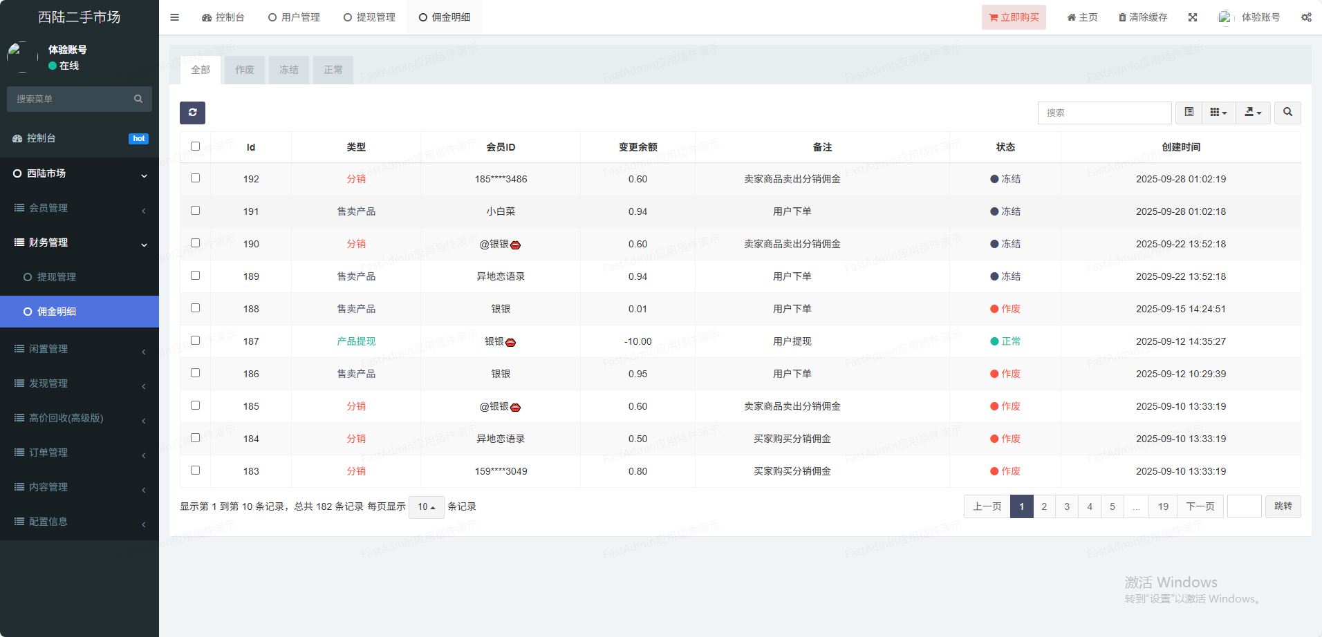The width and height of the screenshot is (1322, 637).
Task: Open the settings gears icon
Action: 1306,17
